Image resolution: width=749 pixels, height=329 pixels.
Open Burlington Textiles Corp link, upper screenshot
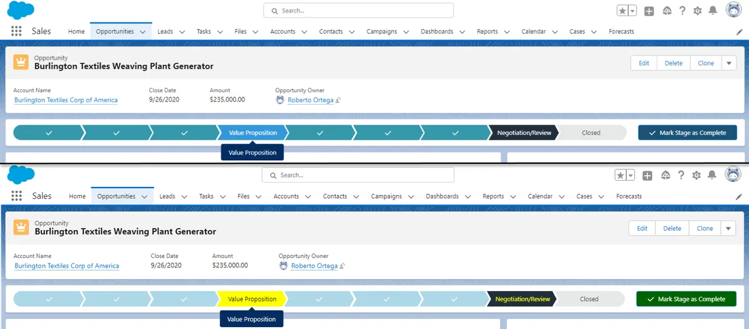[x=66, y=100]
